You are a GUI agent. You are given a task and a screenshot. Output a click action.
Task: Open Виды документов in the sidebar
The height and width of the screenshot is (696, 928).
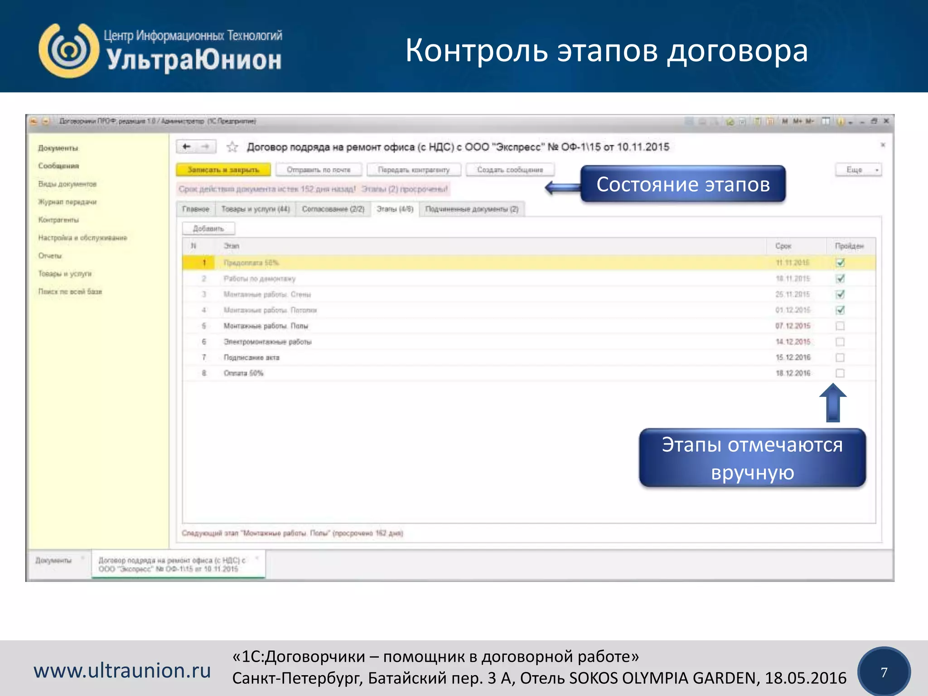click(x=67, y=184)
